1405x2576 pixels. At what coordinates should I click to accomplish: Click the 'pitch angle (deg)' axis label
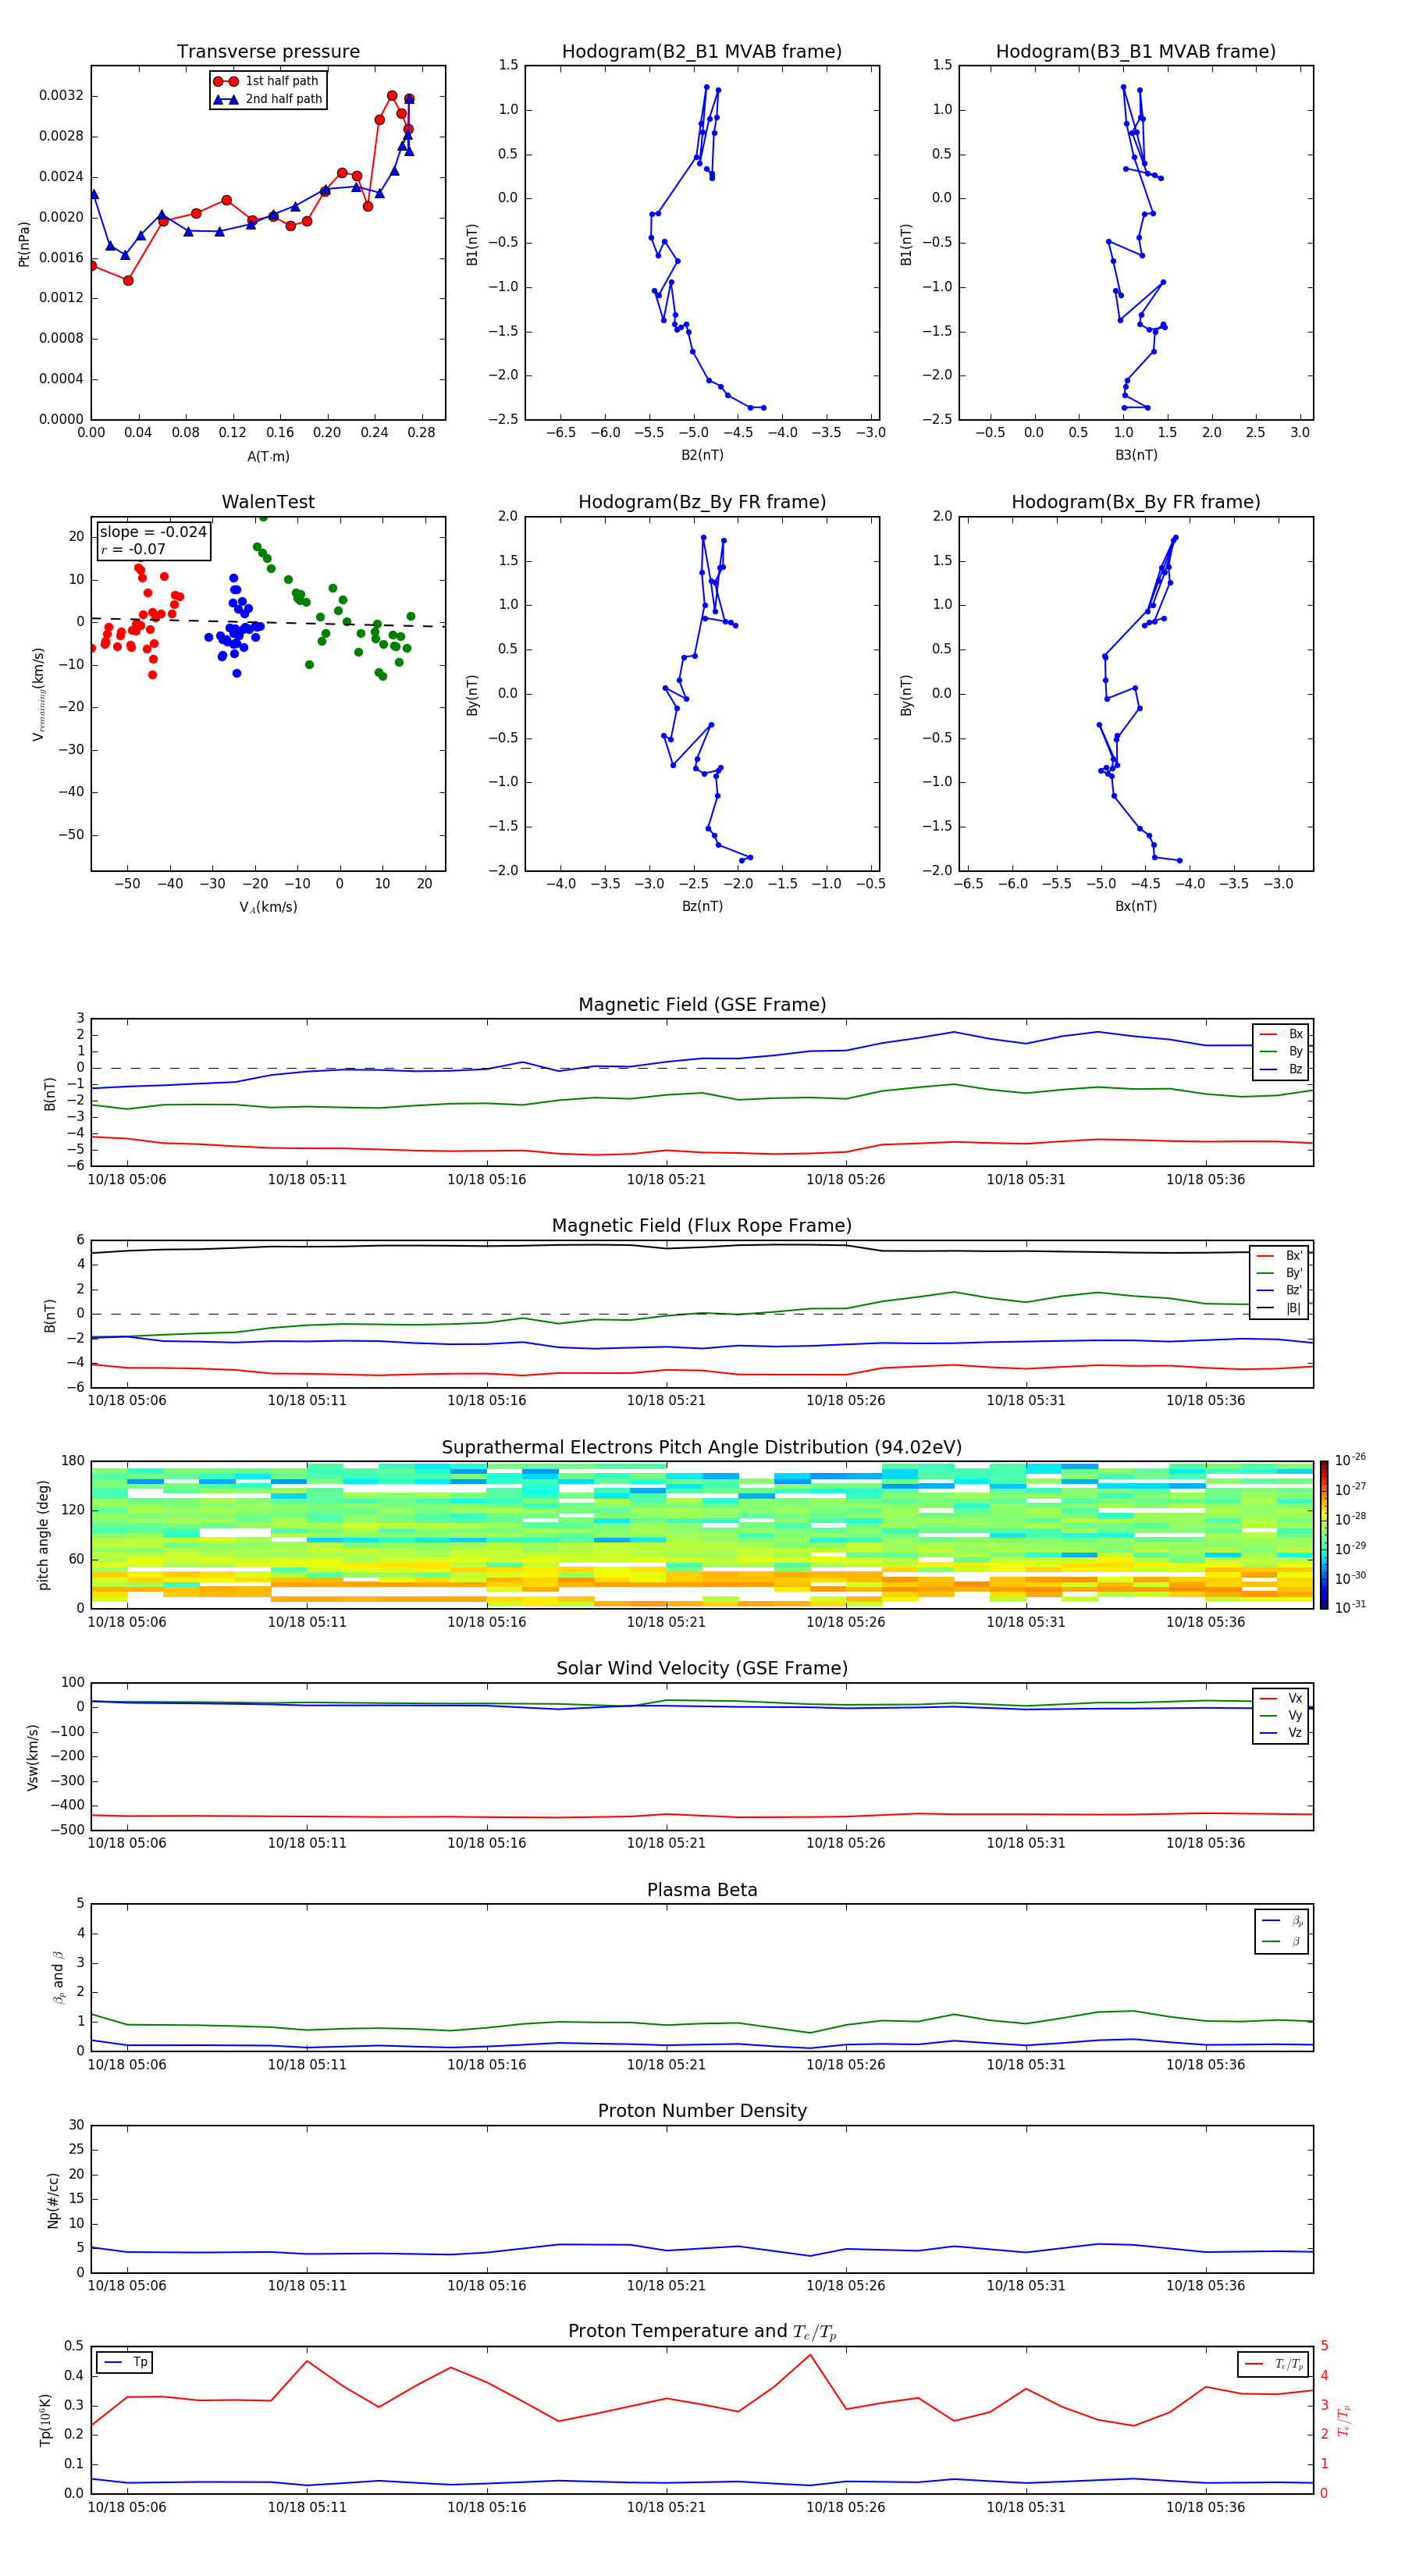pyautogui.click(x=43, y=1534)
